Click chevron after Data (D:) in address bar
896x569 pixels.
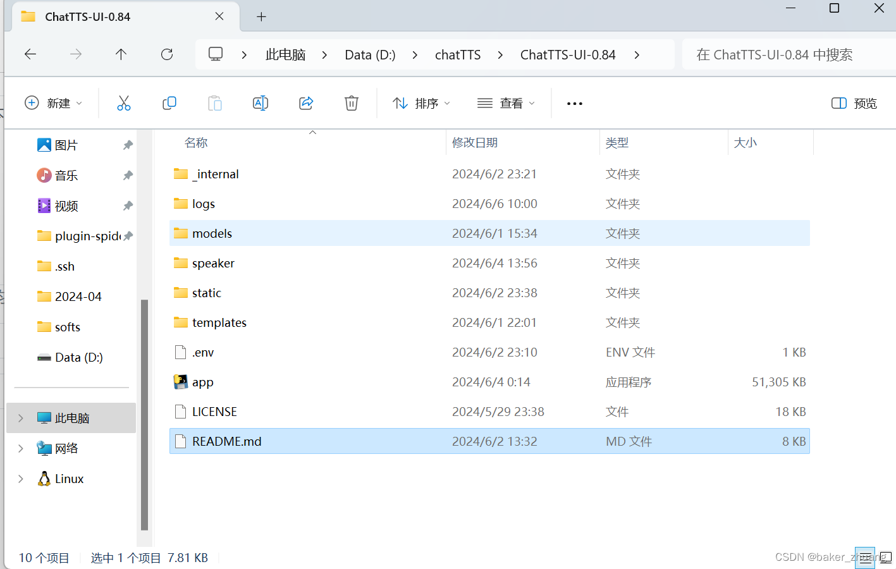(x=415, y=55)
